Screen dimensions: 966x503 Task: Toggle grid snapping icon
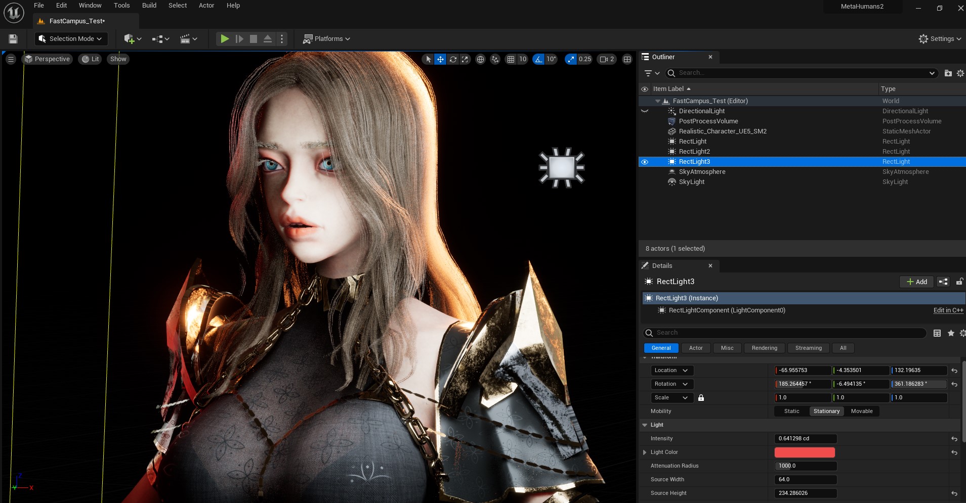point(511,59)
